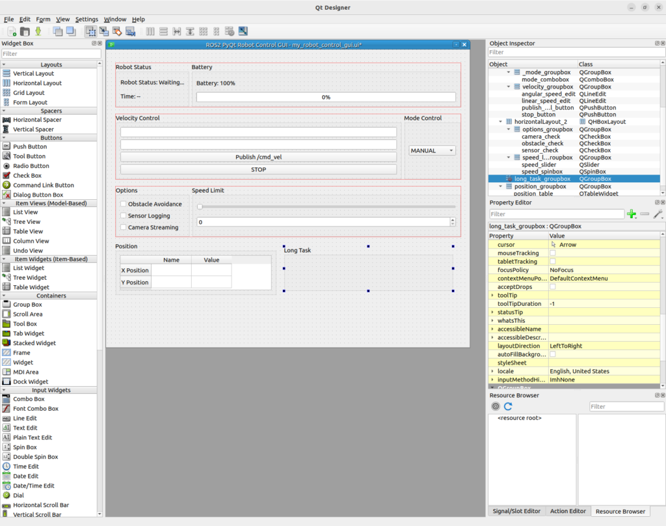Screen dimensions: 666x526
Task: Switch to Edit Buddies mode icon
Action: [x=117, y=31]
